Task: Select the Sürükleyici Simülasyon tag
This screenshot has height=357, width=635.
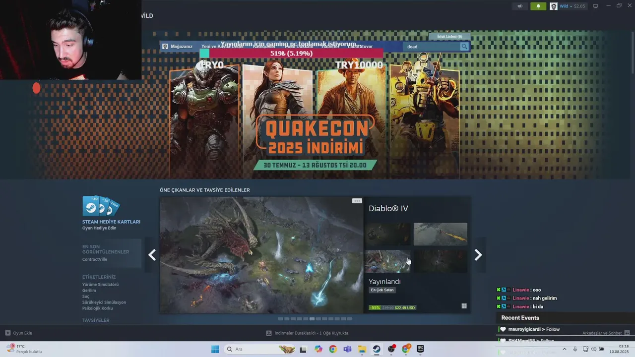Action: click(104, 302)
